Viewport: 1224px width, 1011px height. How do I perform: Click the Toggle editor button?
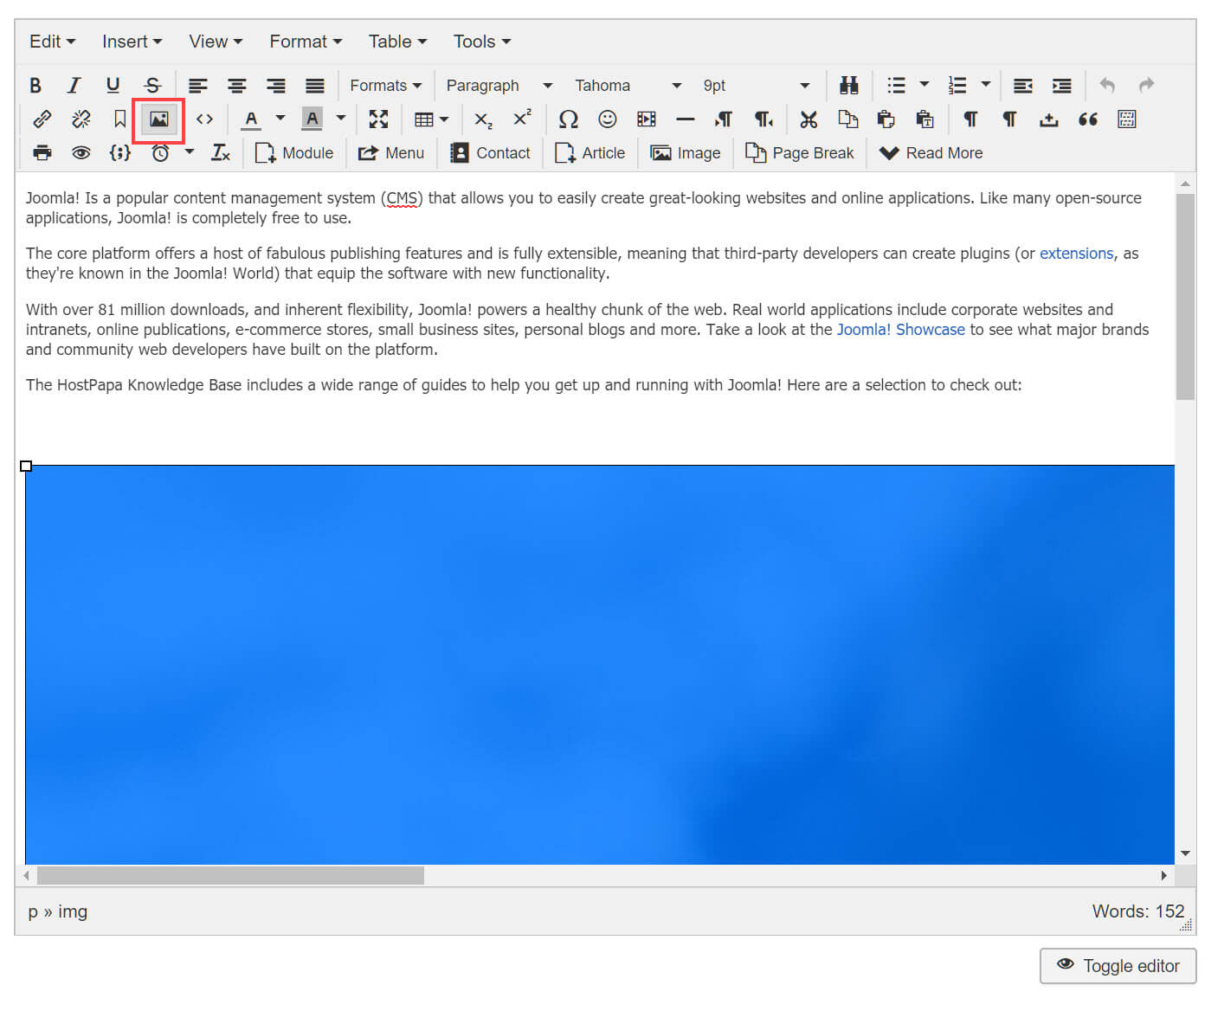(1118, 966)
